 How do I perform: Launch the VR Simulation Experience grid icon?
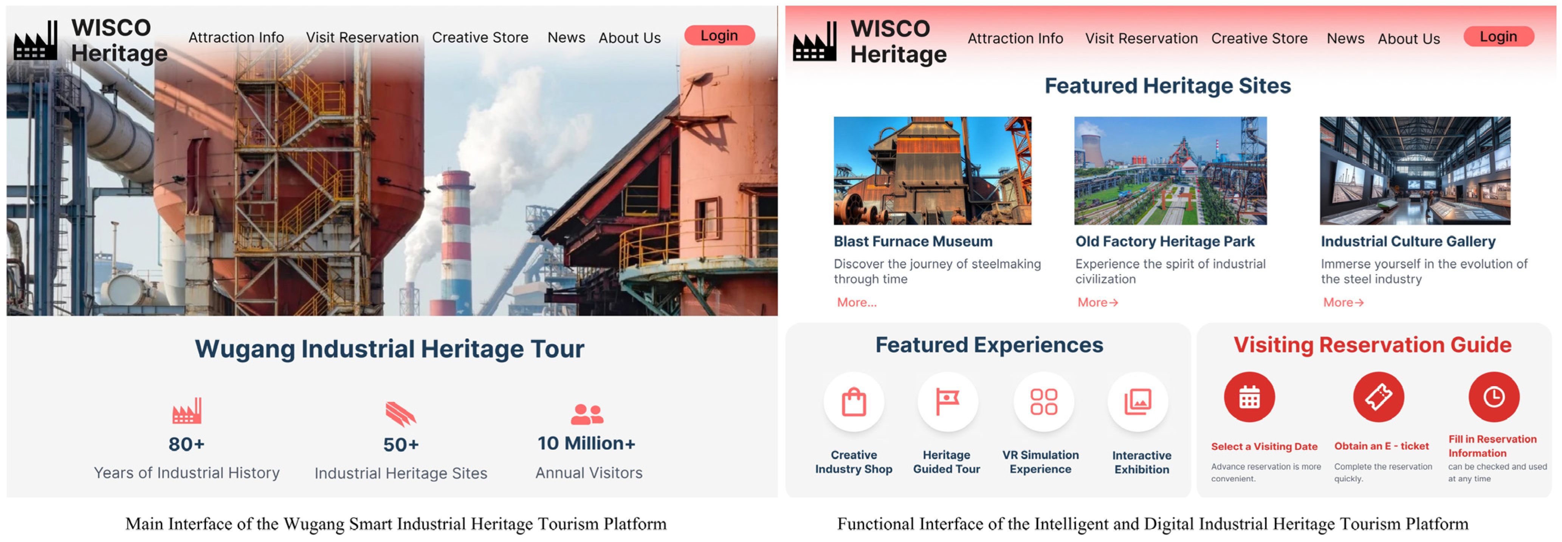click(1043, 402)
